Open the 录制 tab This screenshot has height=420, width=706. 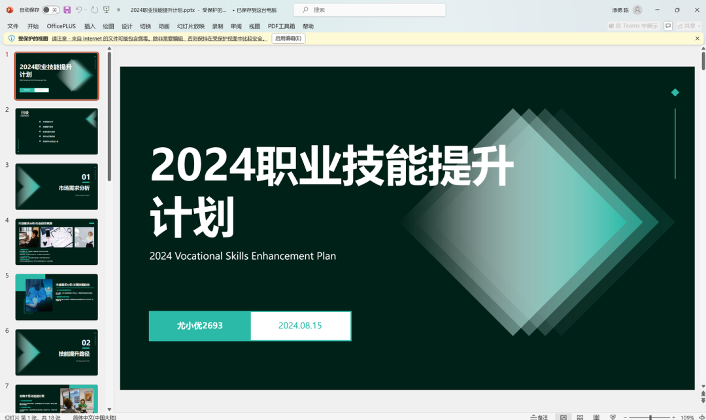point(218,26)
